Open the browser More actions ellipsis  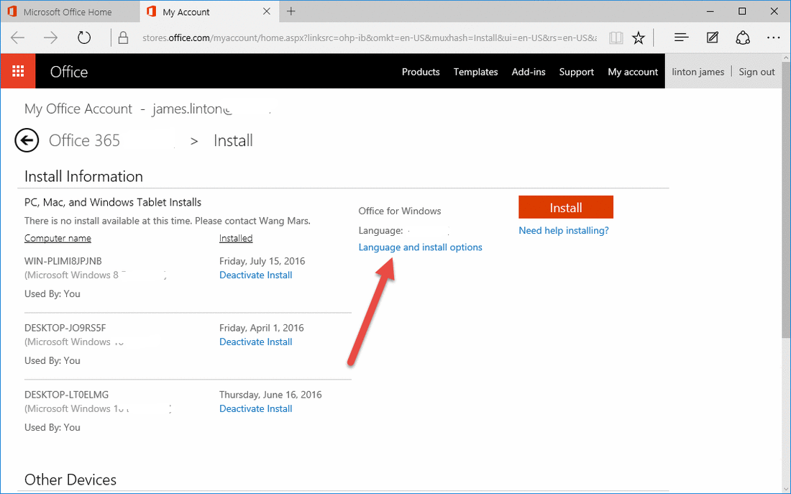773,37
